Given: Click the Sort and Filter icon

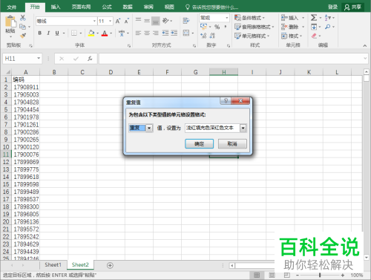Looking at the screenshot, I should 327,18.
